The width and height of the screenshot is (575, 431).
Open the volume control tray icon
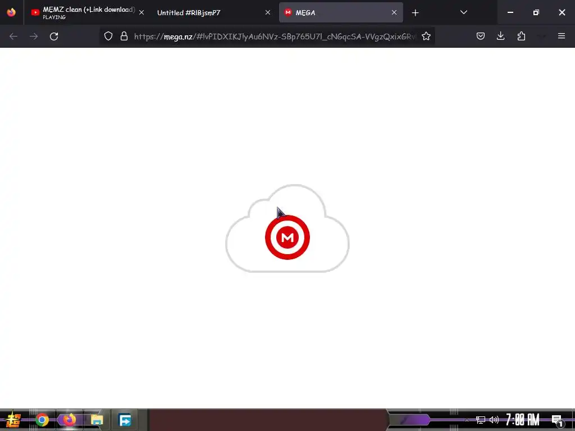[494, 420]
